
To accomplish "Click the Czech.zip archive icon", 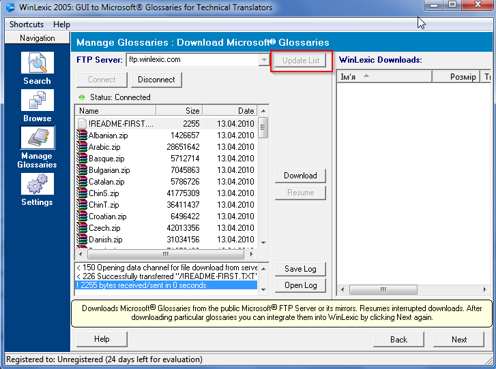I will [82, 228].
